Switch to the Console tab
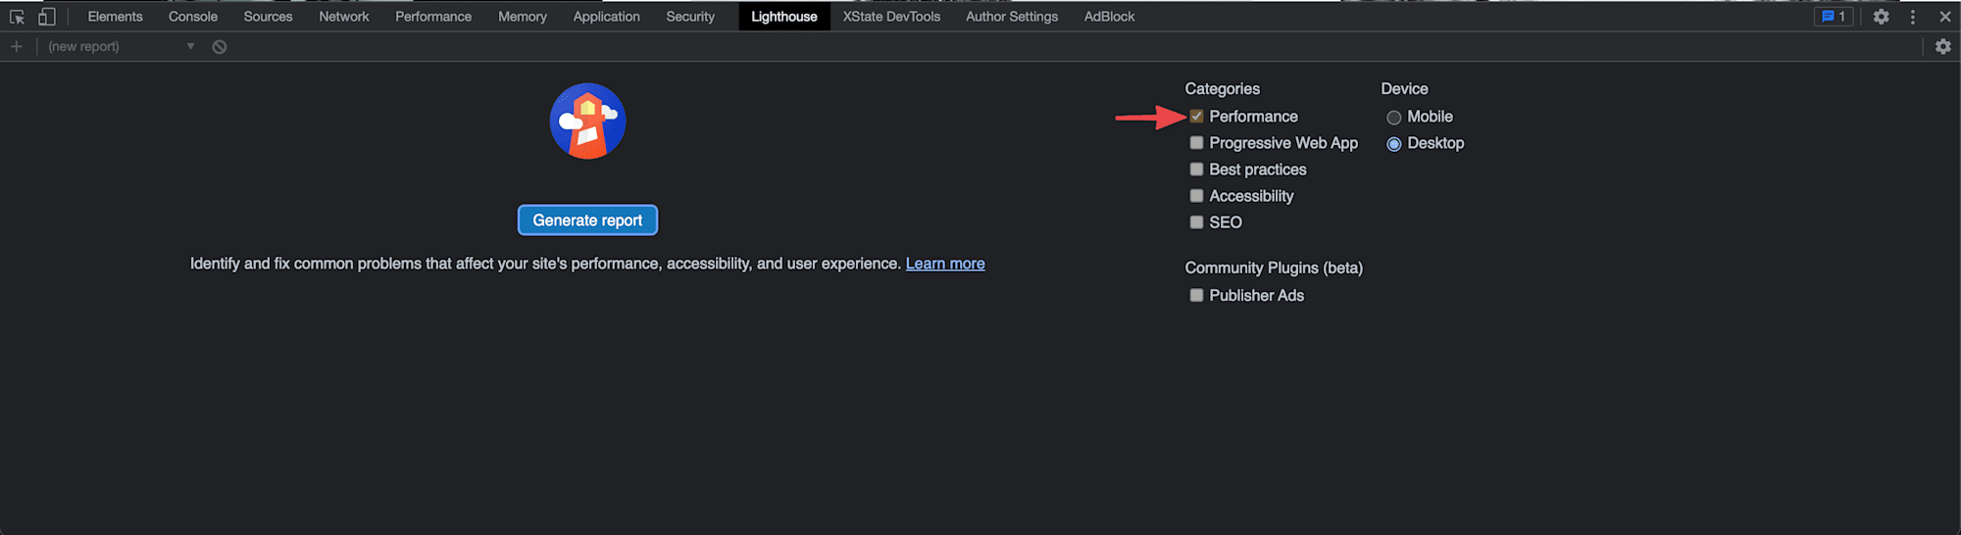1961x535 pixels. (193, 17)
